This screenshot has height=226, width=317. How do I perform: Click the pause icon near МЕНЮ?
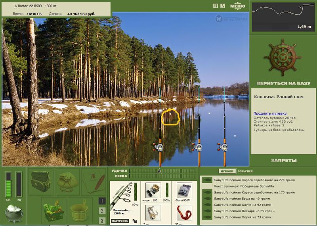pos(216,6)
